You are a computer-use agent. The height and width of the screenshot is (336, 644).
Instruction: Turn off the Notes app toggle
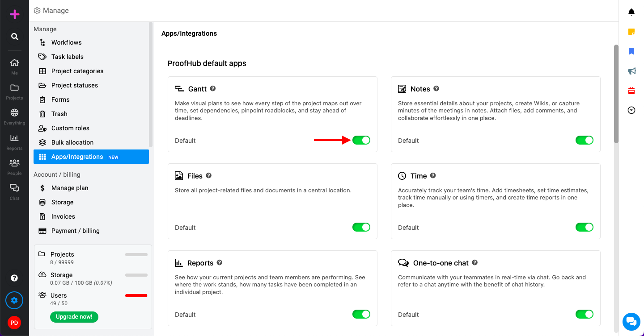(x=585, y=140)
